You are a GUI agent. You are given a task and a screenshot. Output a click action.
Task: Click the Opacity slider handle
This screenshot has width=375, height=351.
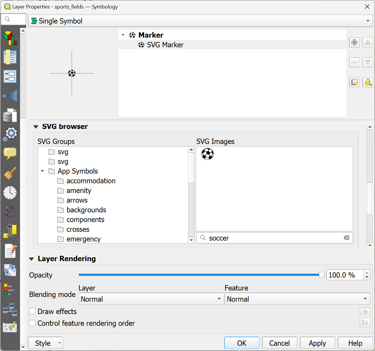322,275
